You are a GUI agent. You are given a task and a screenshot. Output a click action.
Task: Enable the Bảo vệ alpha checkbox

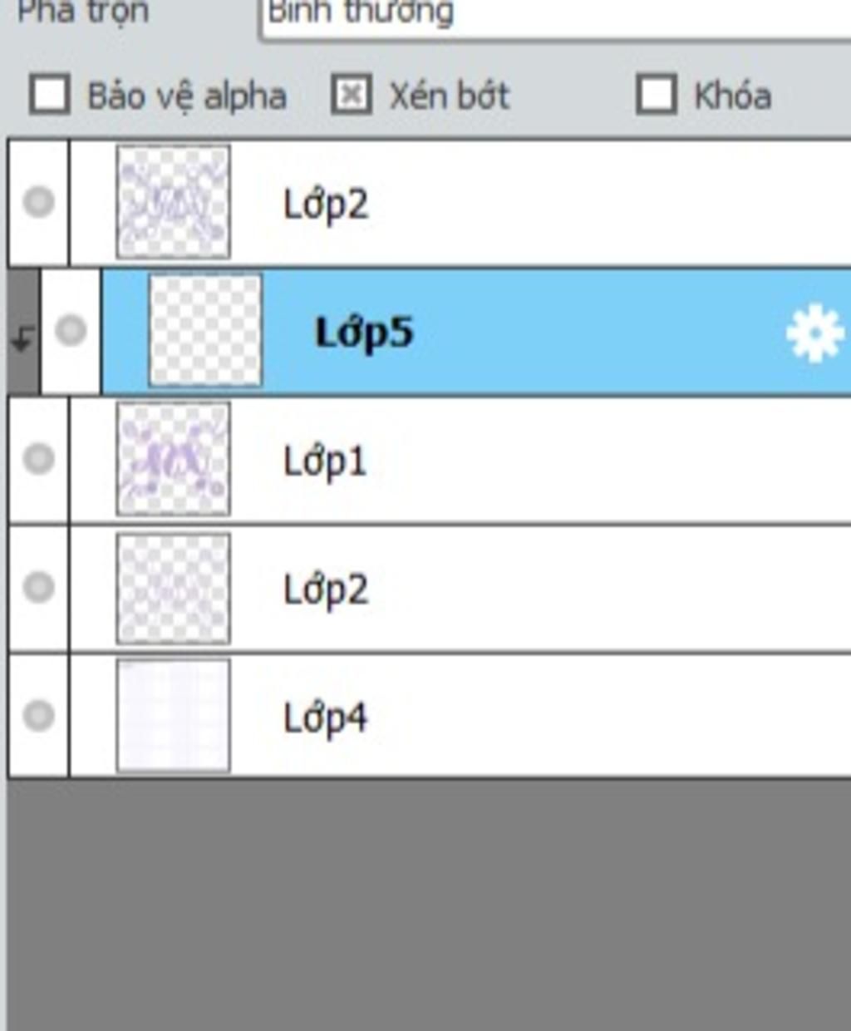(x=49, y=95)
